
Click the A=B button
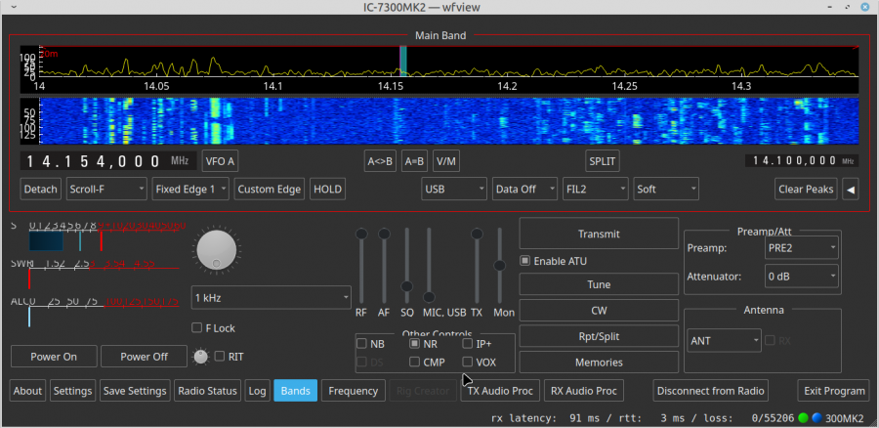coord(414,161)
